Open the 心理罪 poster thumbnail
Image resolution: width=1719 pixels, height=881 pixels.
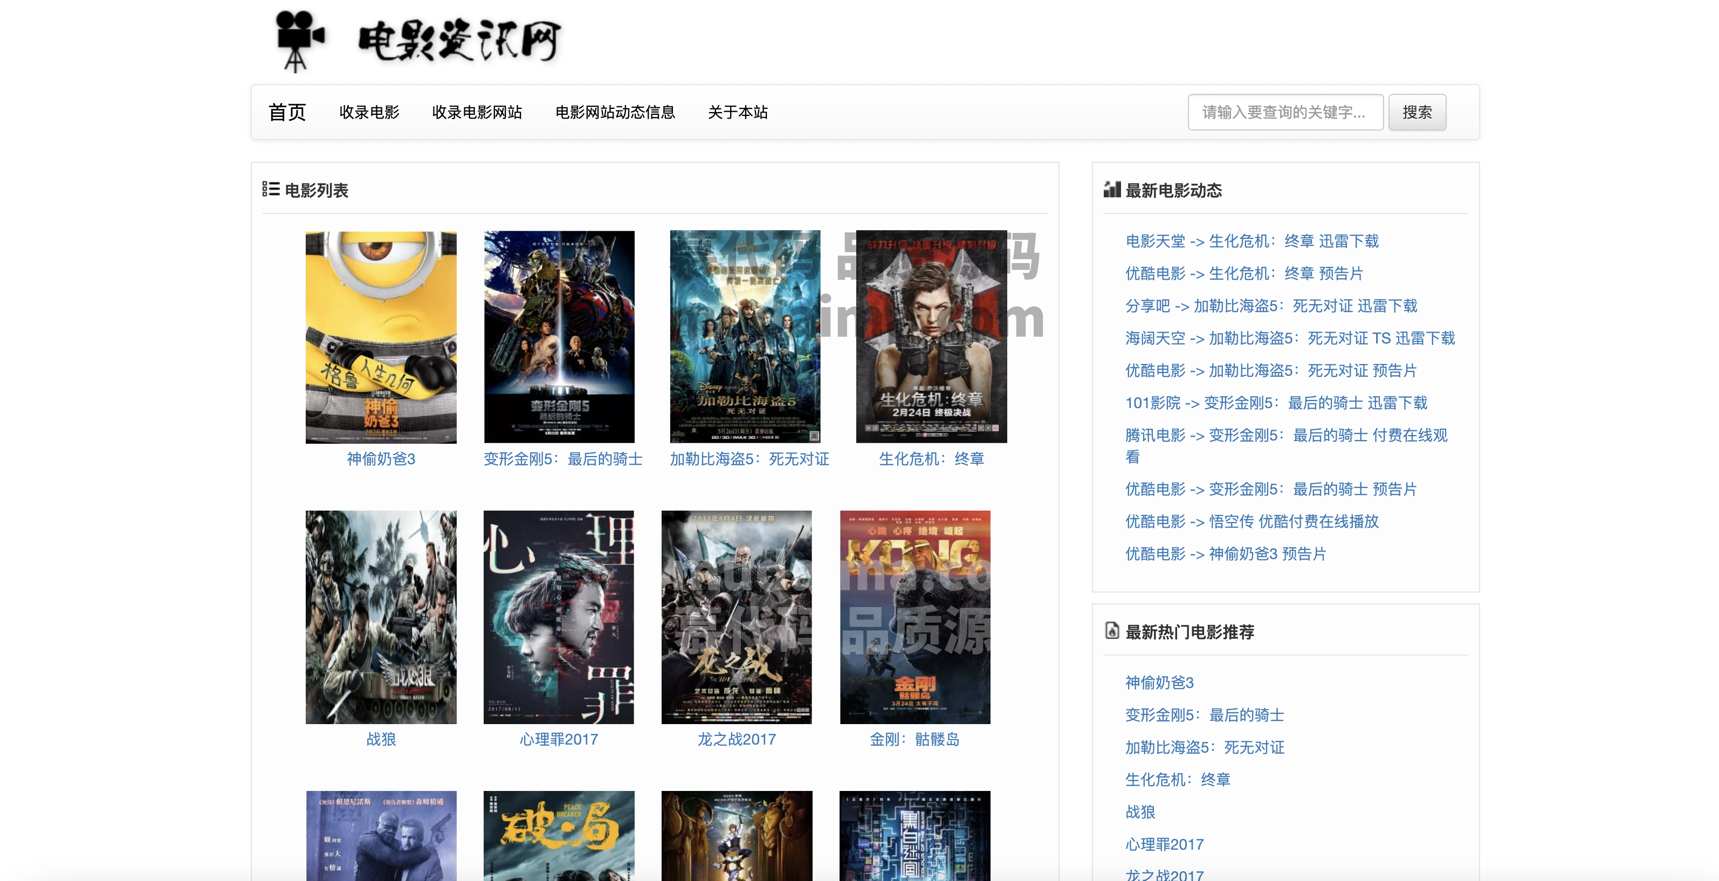pos(559,617)
